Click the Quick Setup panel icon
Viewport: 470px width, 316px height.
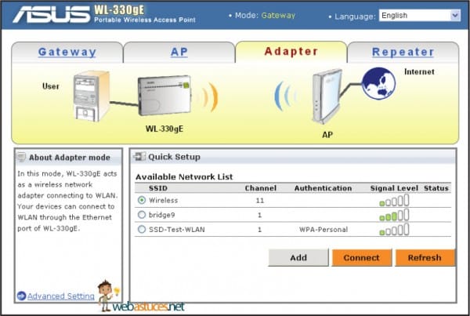pos(139,156)
